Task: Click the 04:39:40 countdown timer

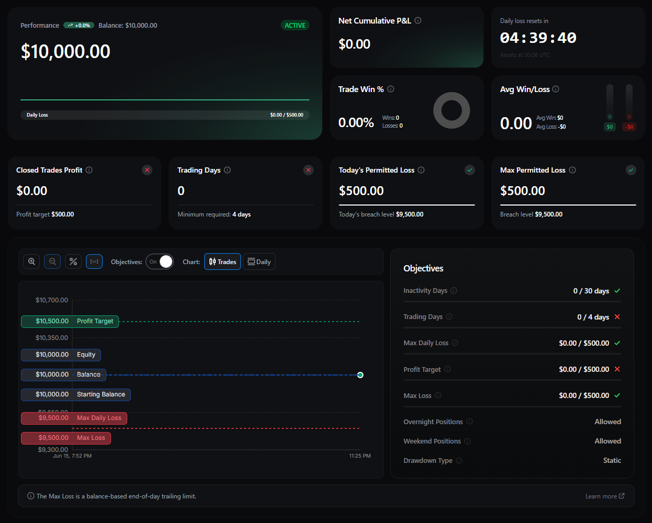Action: pos(538,38)
